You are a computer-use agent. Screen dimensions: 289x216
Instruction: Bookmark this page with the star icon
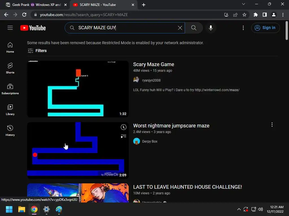click(244, 15)
